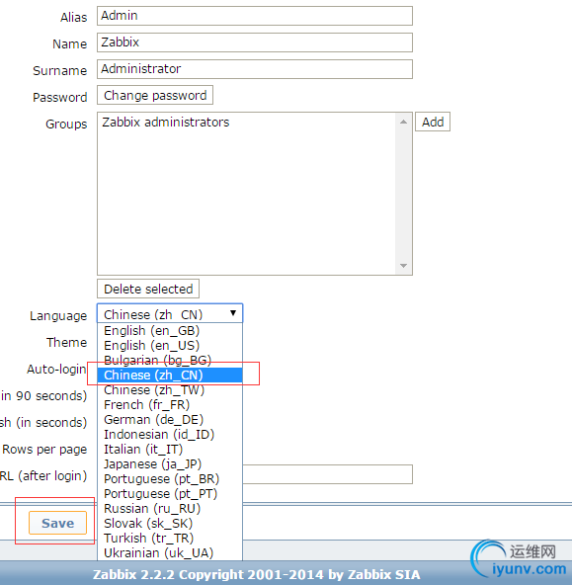Select Zabbix administrators in Groups list
The height and width of the screenshot is (585, 572).
click(x=166, y=123)
